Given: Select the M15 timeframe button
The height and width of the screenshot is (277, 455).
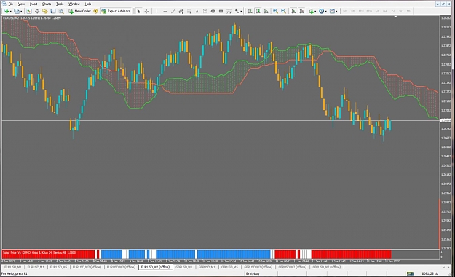Looking at the screenshot, I should pos(361,11).
